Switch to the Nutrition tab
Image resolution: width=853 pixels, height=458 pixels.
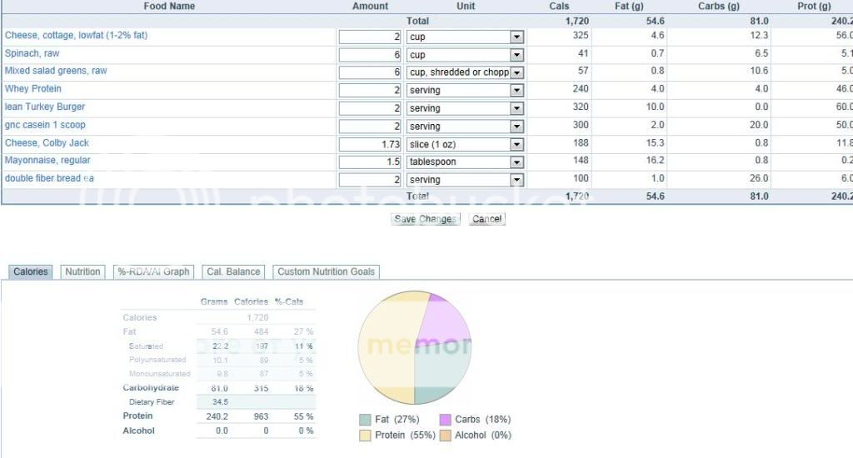click(82, 271)
